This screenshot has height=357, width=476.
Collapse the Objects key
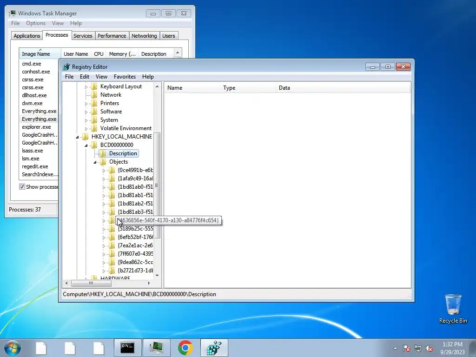tap(95, 162)
